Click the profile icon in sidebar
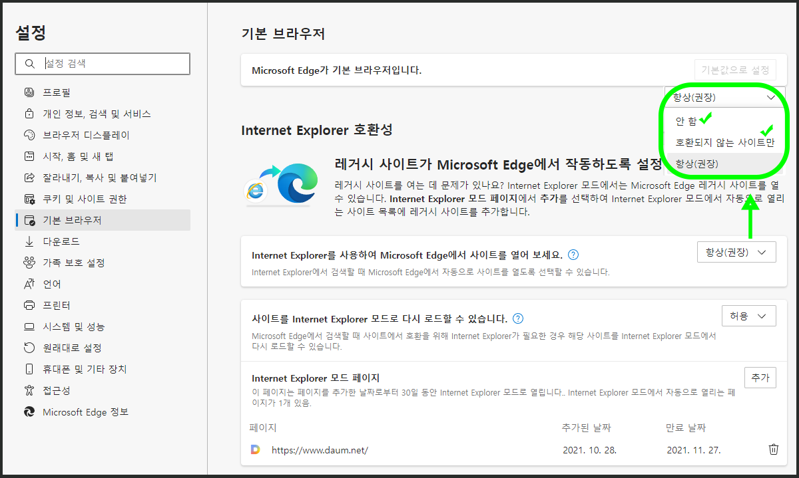This screenshot has height=478, width=799. tap(29, 92)
